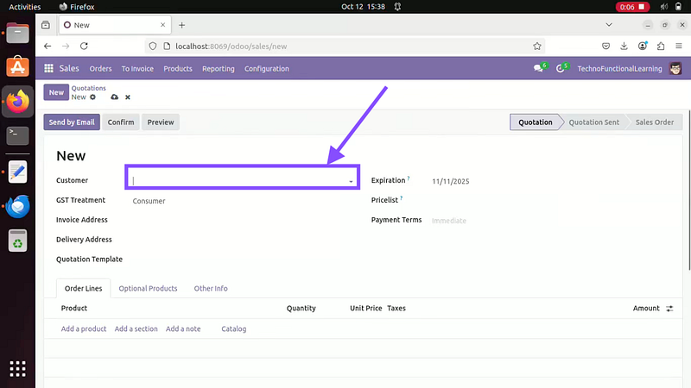
Task: Open the GST Treatment selection field
Action: (242, 201)
